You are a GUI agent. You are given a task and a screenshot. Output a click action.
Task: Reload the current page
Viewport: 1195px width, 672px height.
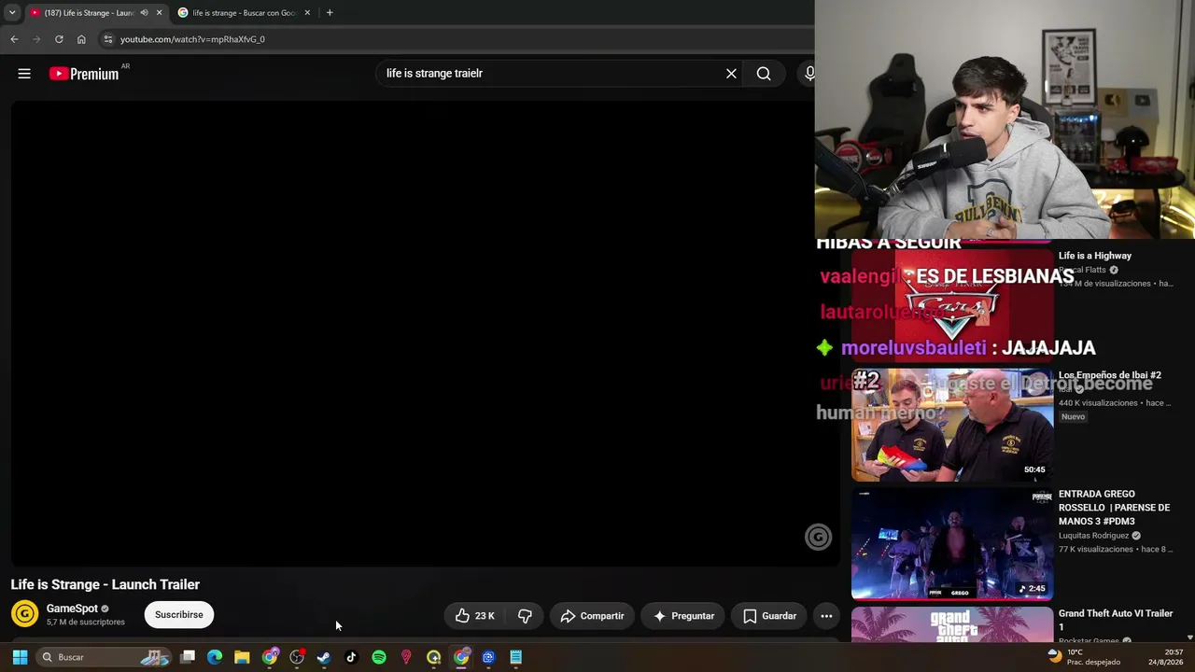tap(59, 39)
